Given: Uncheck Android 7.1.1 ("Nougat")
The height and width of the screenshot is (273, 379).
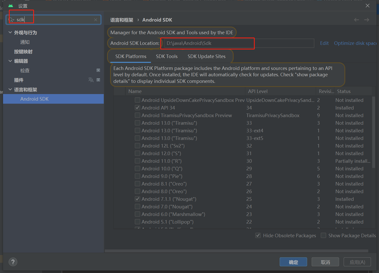Looking at the screenshot, I should (x=137, y=199).
